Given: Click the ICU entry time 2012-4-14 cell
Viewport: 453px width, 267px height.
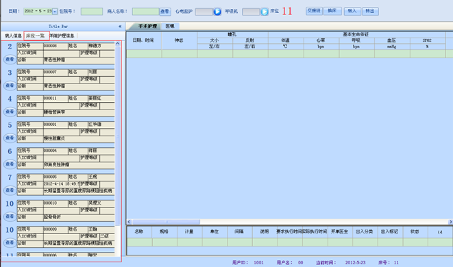Looking at the screenshot, I should pyautogui.click(x=61, y=184).
